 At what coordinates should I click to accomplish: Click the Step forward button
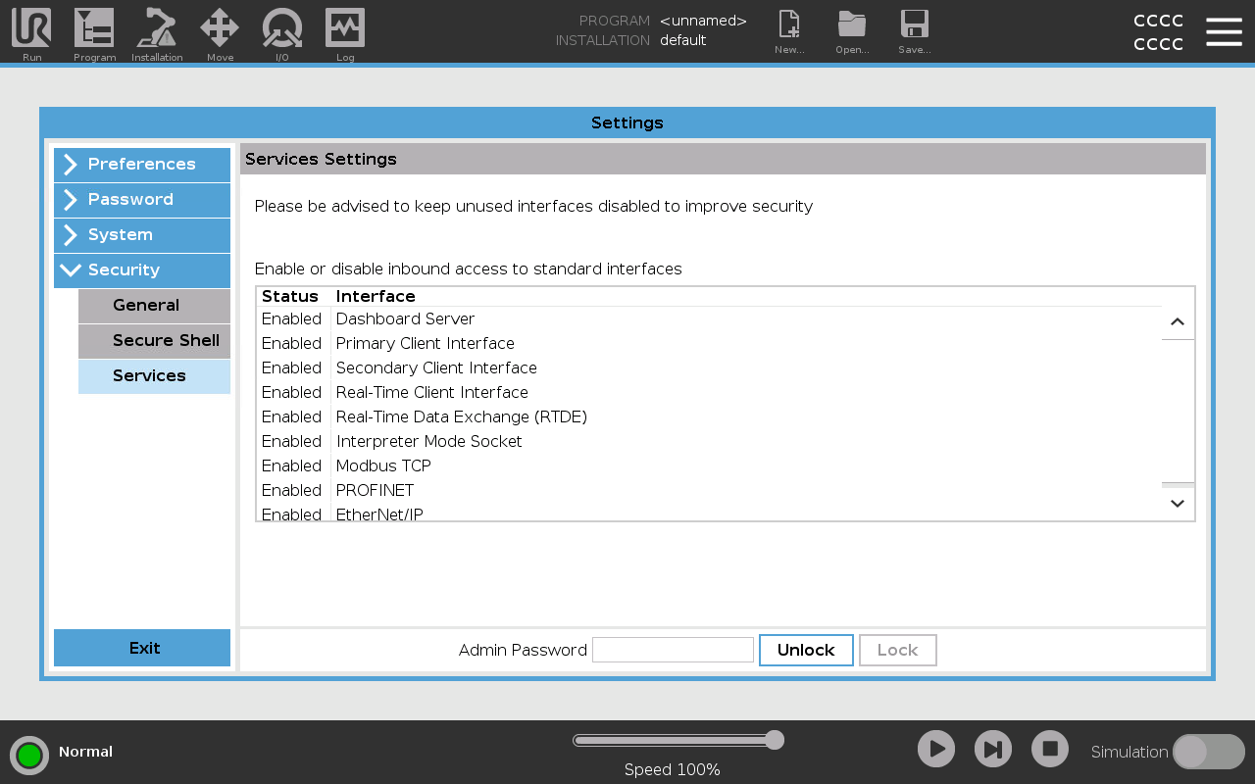click(993, 750)
